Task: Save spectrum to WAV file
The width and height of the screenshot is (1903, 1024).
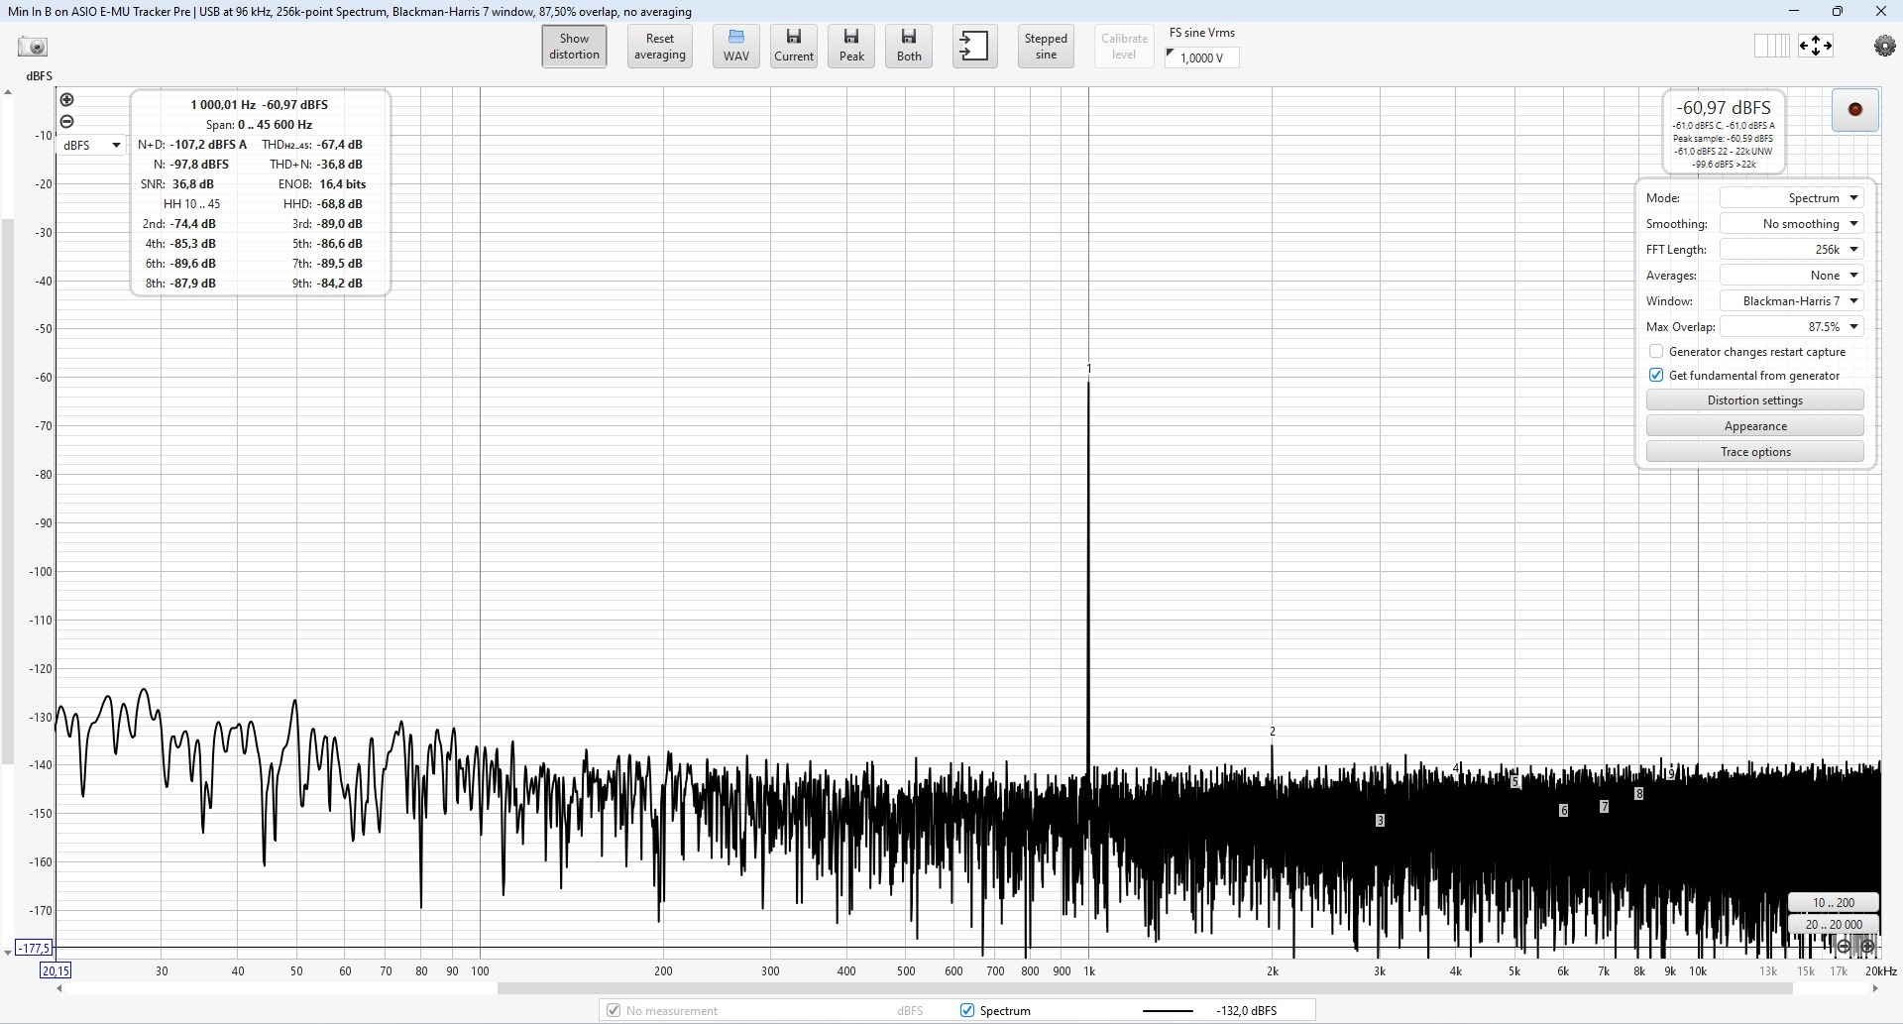Action: point(736,46)
